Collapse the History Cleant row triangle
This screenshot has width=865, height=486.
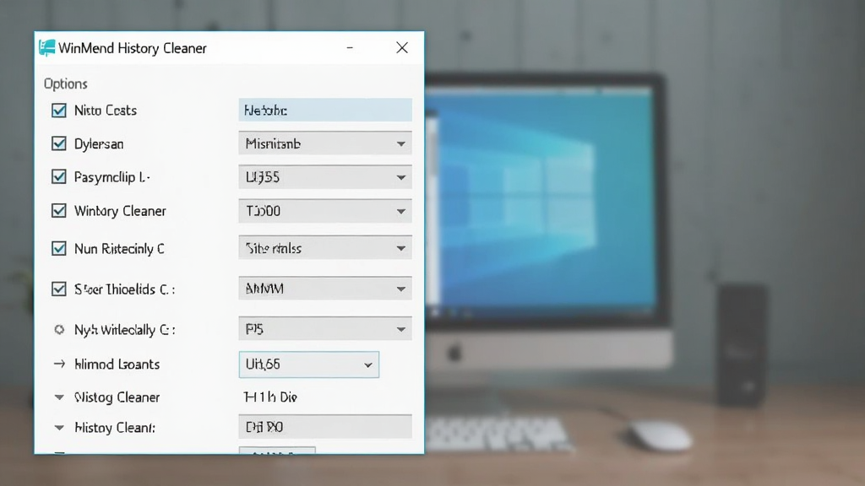[x=59, y=428]
